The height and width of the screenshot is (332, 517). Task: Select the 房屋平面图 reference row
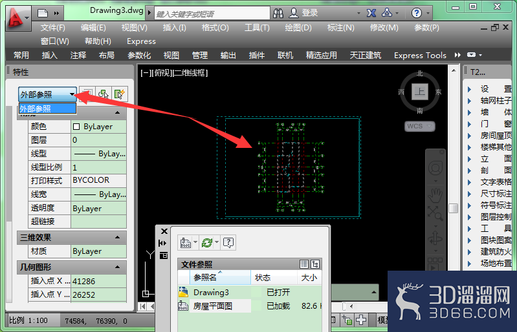pyautogui.click(x=250, y=306)
